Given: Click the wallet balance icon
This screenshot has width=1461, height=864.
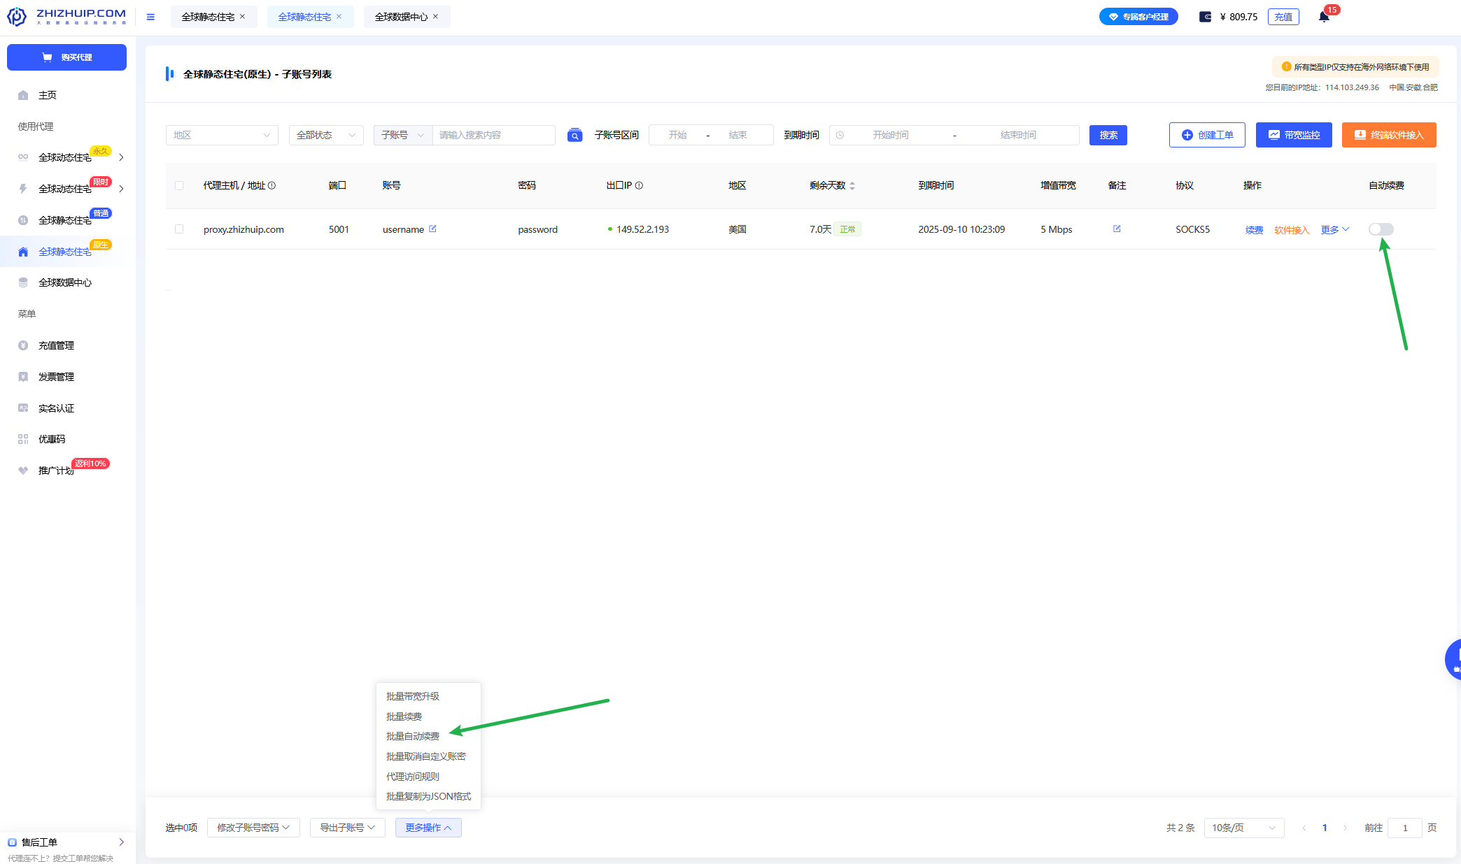Looking at the screenshot, I should pos(1205,17).
